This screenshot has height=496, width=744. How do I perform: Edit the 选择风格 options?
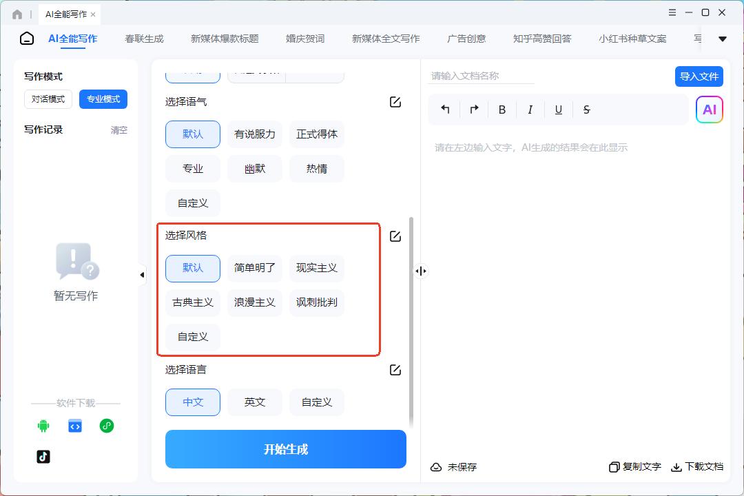[395, 236]
